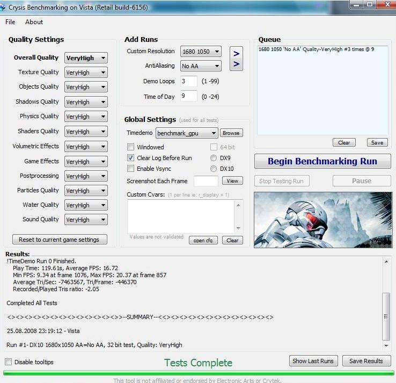Open the Postprocessing dropdown
Viewport: 396px width, 383px height.
pyautogui.click(x=86, y=176)
